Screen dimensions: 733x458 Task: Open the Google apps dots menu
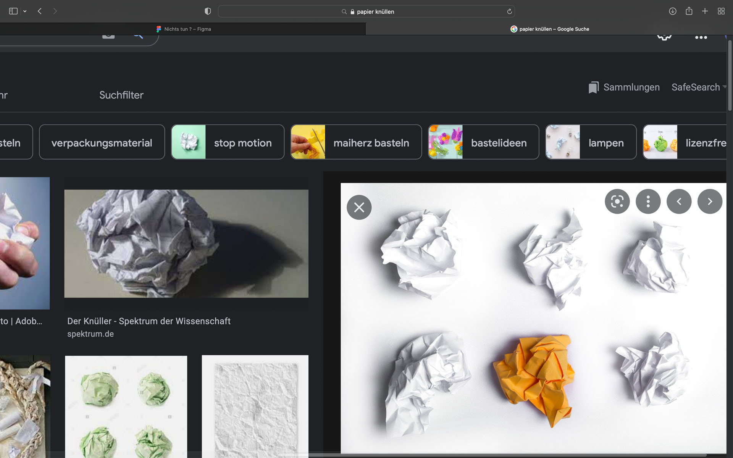point(701,37)
